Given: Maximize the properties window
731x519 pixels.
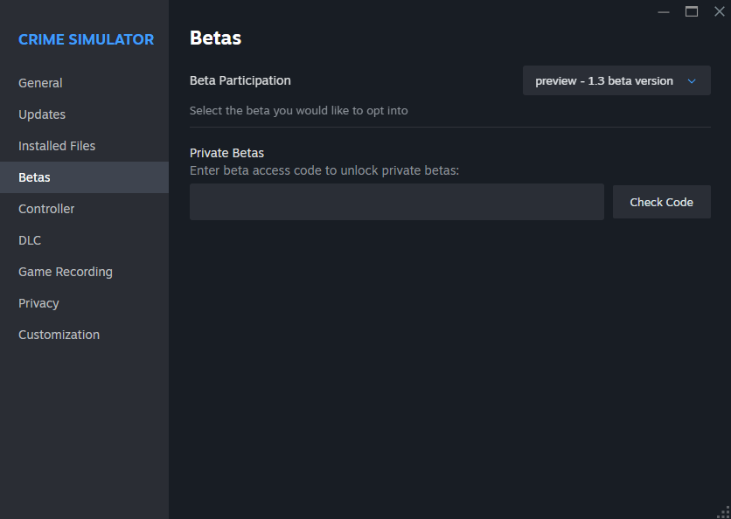Looking at the screenshot, I should click(x=692, y=11).
